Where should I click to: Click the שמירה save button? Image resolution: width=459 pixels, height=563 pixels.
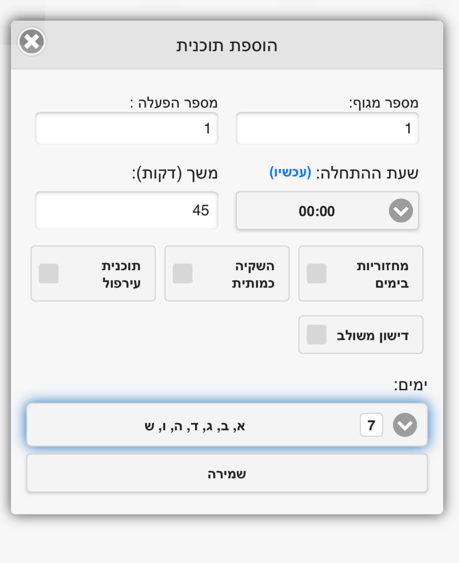(227, 473)
